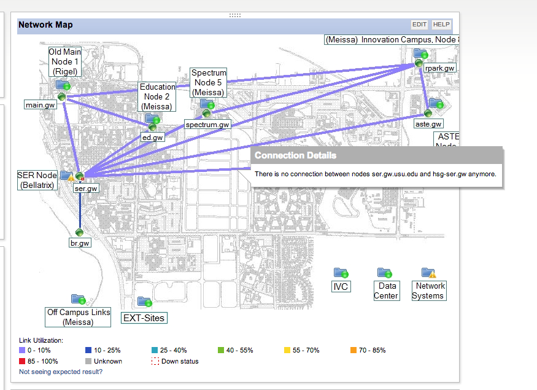Open the ASTE folder icon above aste.gw
The image size is (537, 390).
(x=436, y=104)
